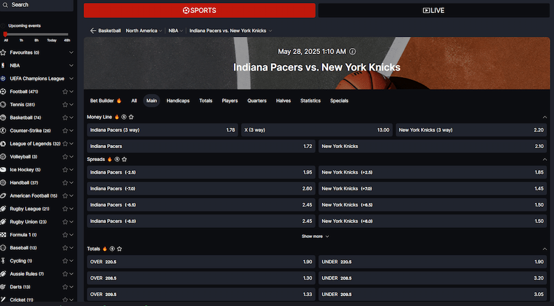The height and width of the screenshot is (306, 554).
Task: Click the Ice Hockey icon in sidebar
Action: [3, 170]
